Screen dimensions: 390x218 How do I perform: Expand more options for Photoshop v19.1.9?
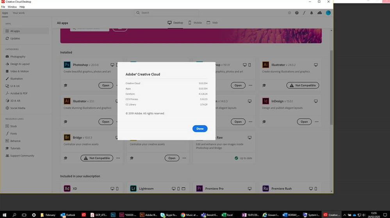click(251, 85)
